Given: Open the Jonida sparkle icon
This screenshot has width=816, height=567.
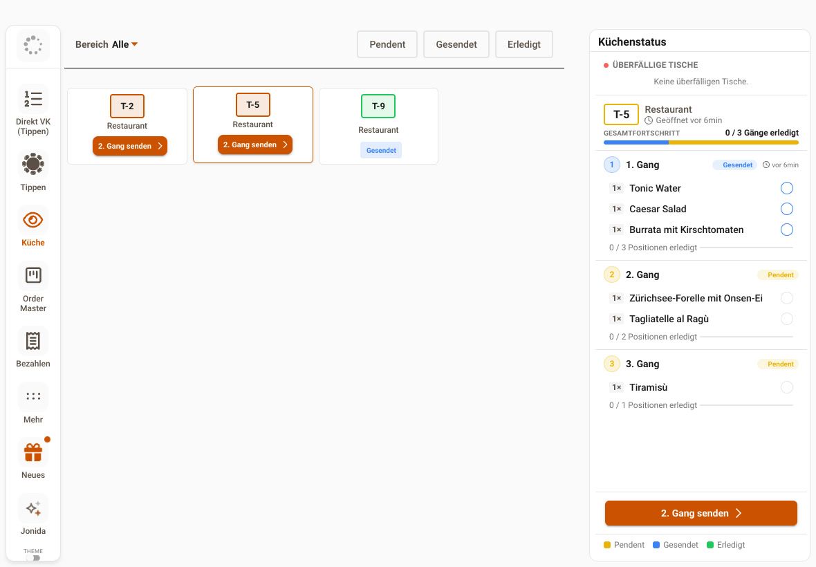Looking at the screenshot, I should click(x=33, y=508).
